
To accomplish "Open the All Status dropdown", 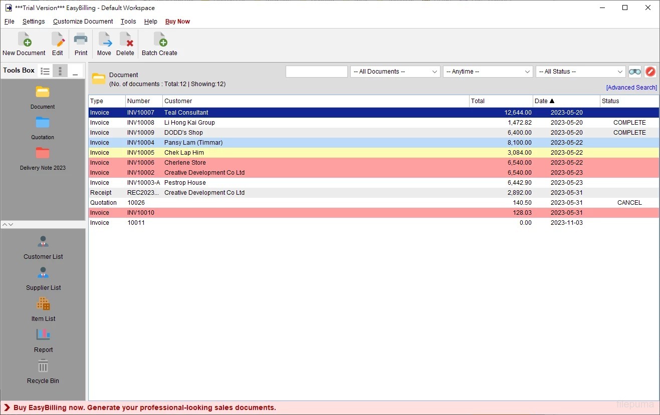I will pos(580,72).
